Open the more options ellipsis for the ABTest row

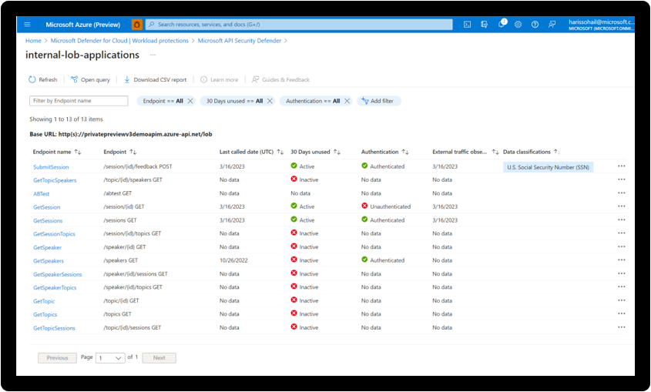622,193
